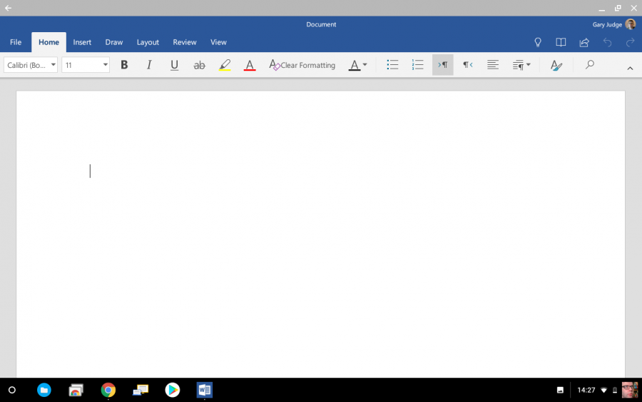Click Clear Formatting button

click(x=302, y=65)
